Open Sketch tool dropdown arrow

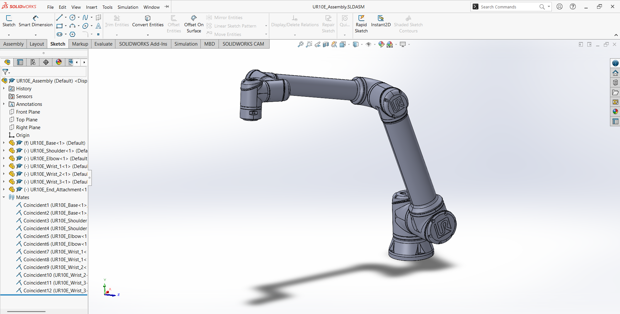[x=9, y=35]
